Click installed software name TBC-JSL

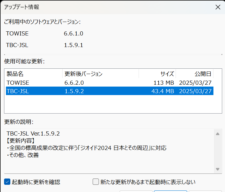pyautogui.click(x=17, y=45)
